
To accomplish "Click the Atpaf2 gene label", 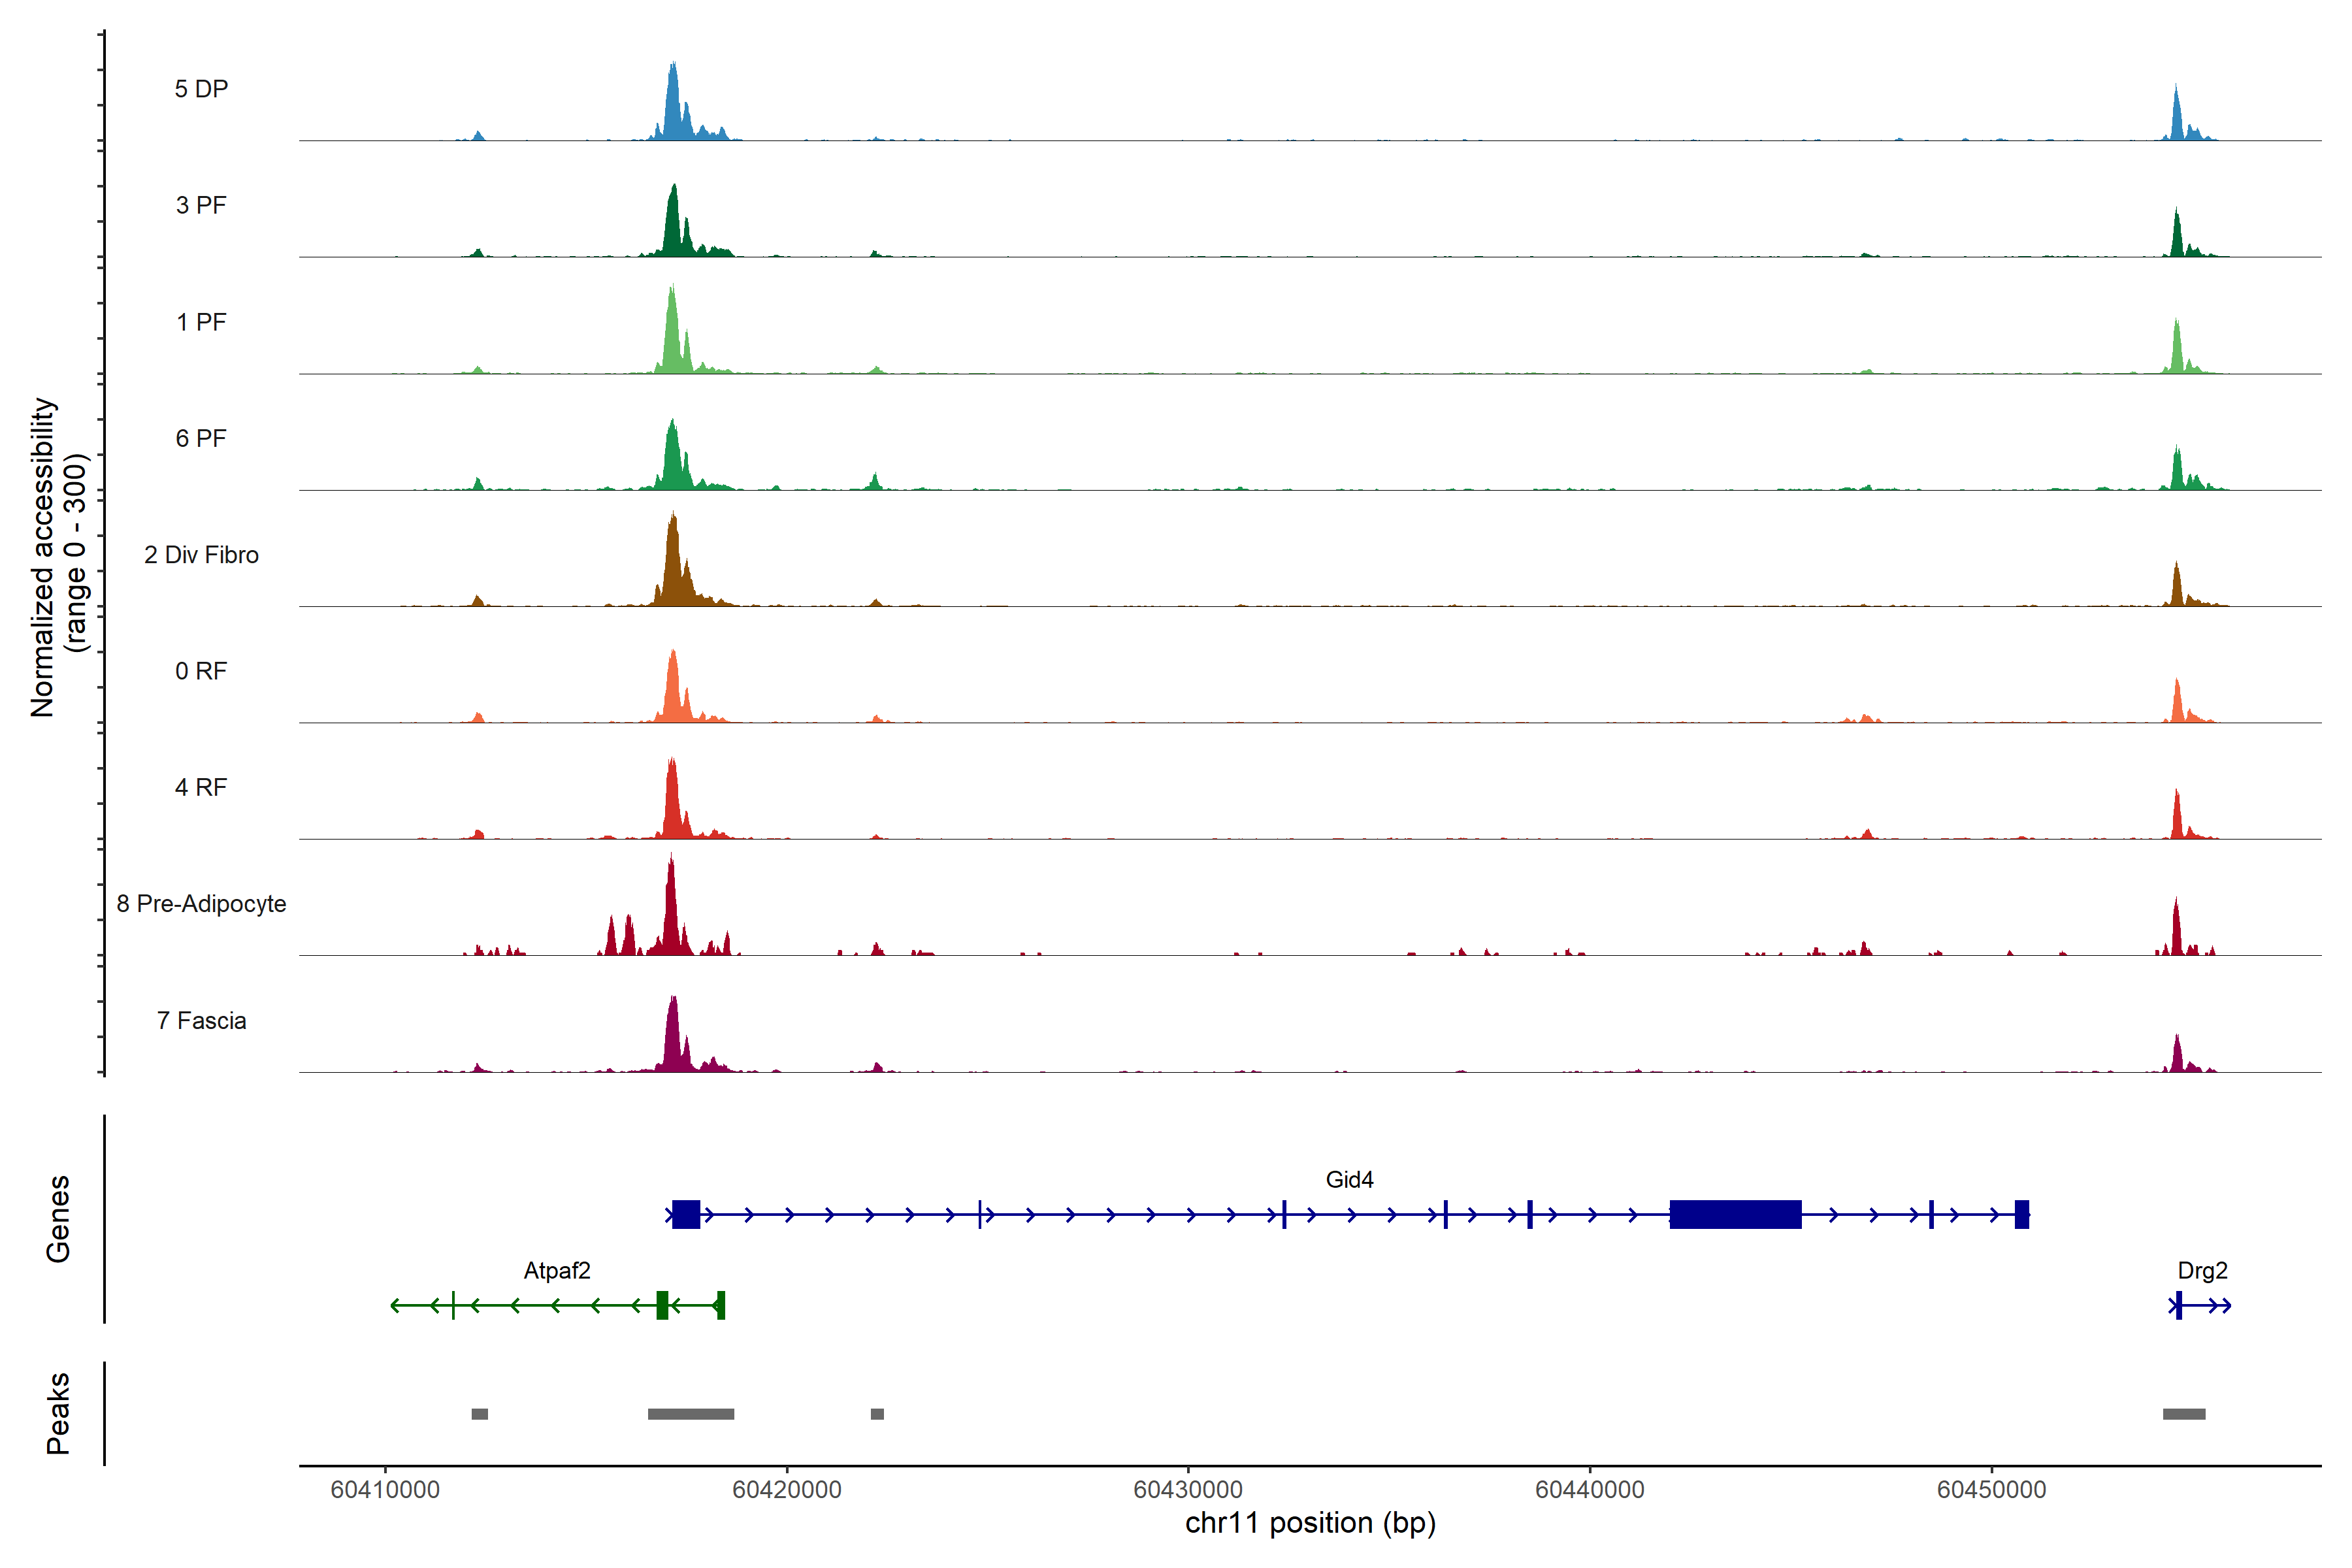I will 557,1271.
